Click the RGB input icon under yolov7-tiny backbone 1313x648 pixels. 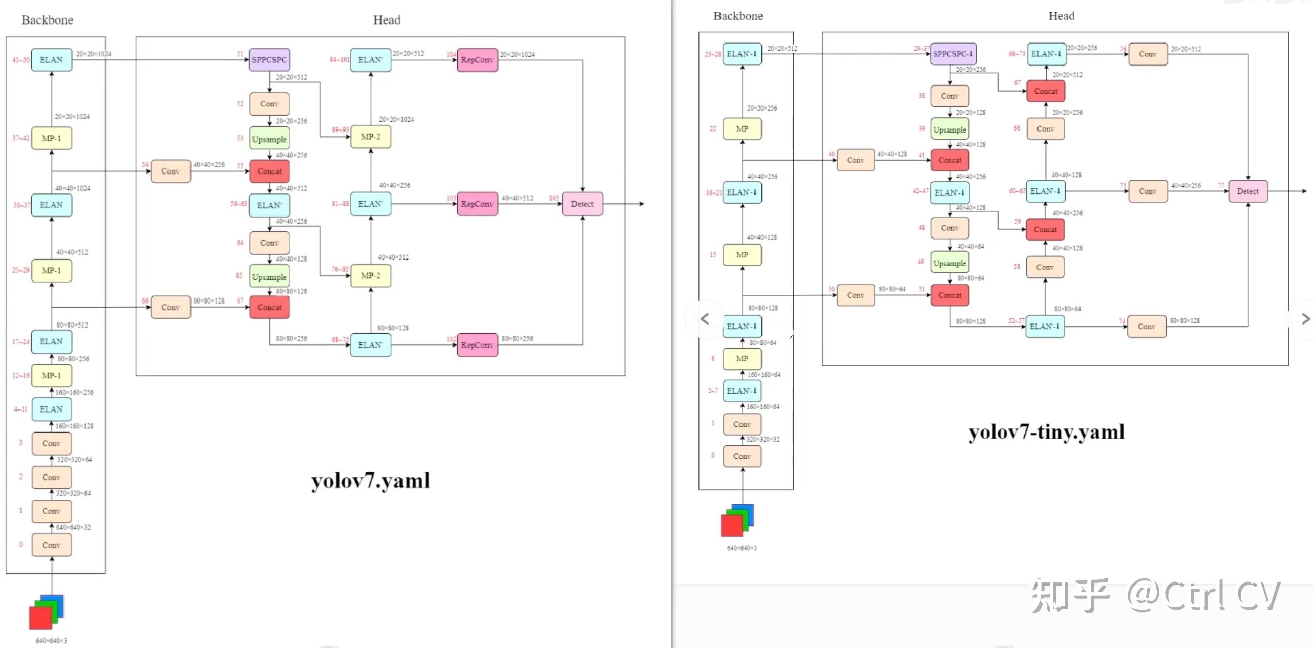(737, 520)
